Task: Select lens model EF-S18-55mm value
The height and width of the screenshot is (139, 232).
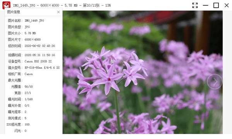Action: point(42,68)
